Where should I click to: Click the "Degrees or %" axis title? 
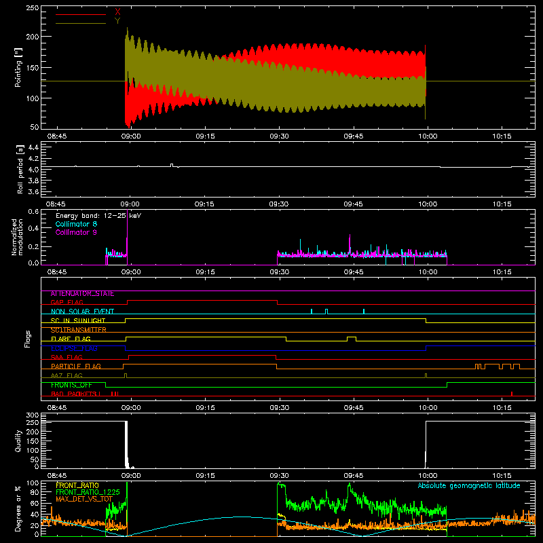18,508
